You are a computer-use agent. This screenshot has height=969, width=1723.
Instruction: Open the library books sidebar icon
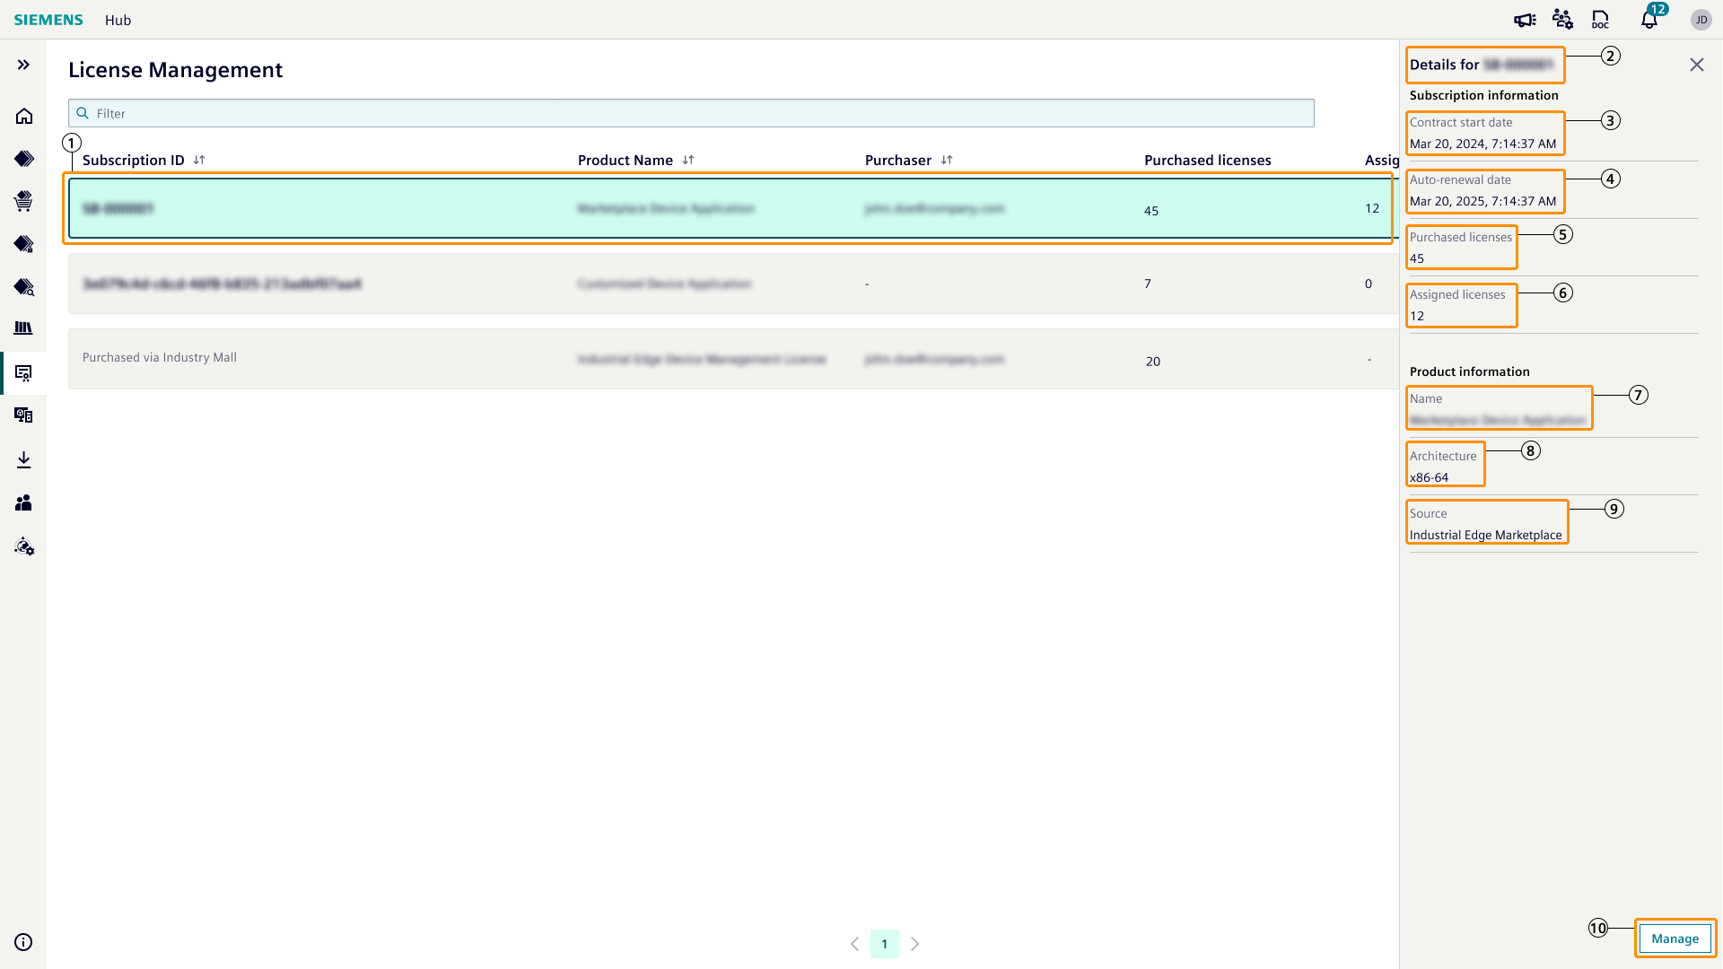[24, 328]
